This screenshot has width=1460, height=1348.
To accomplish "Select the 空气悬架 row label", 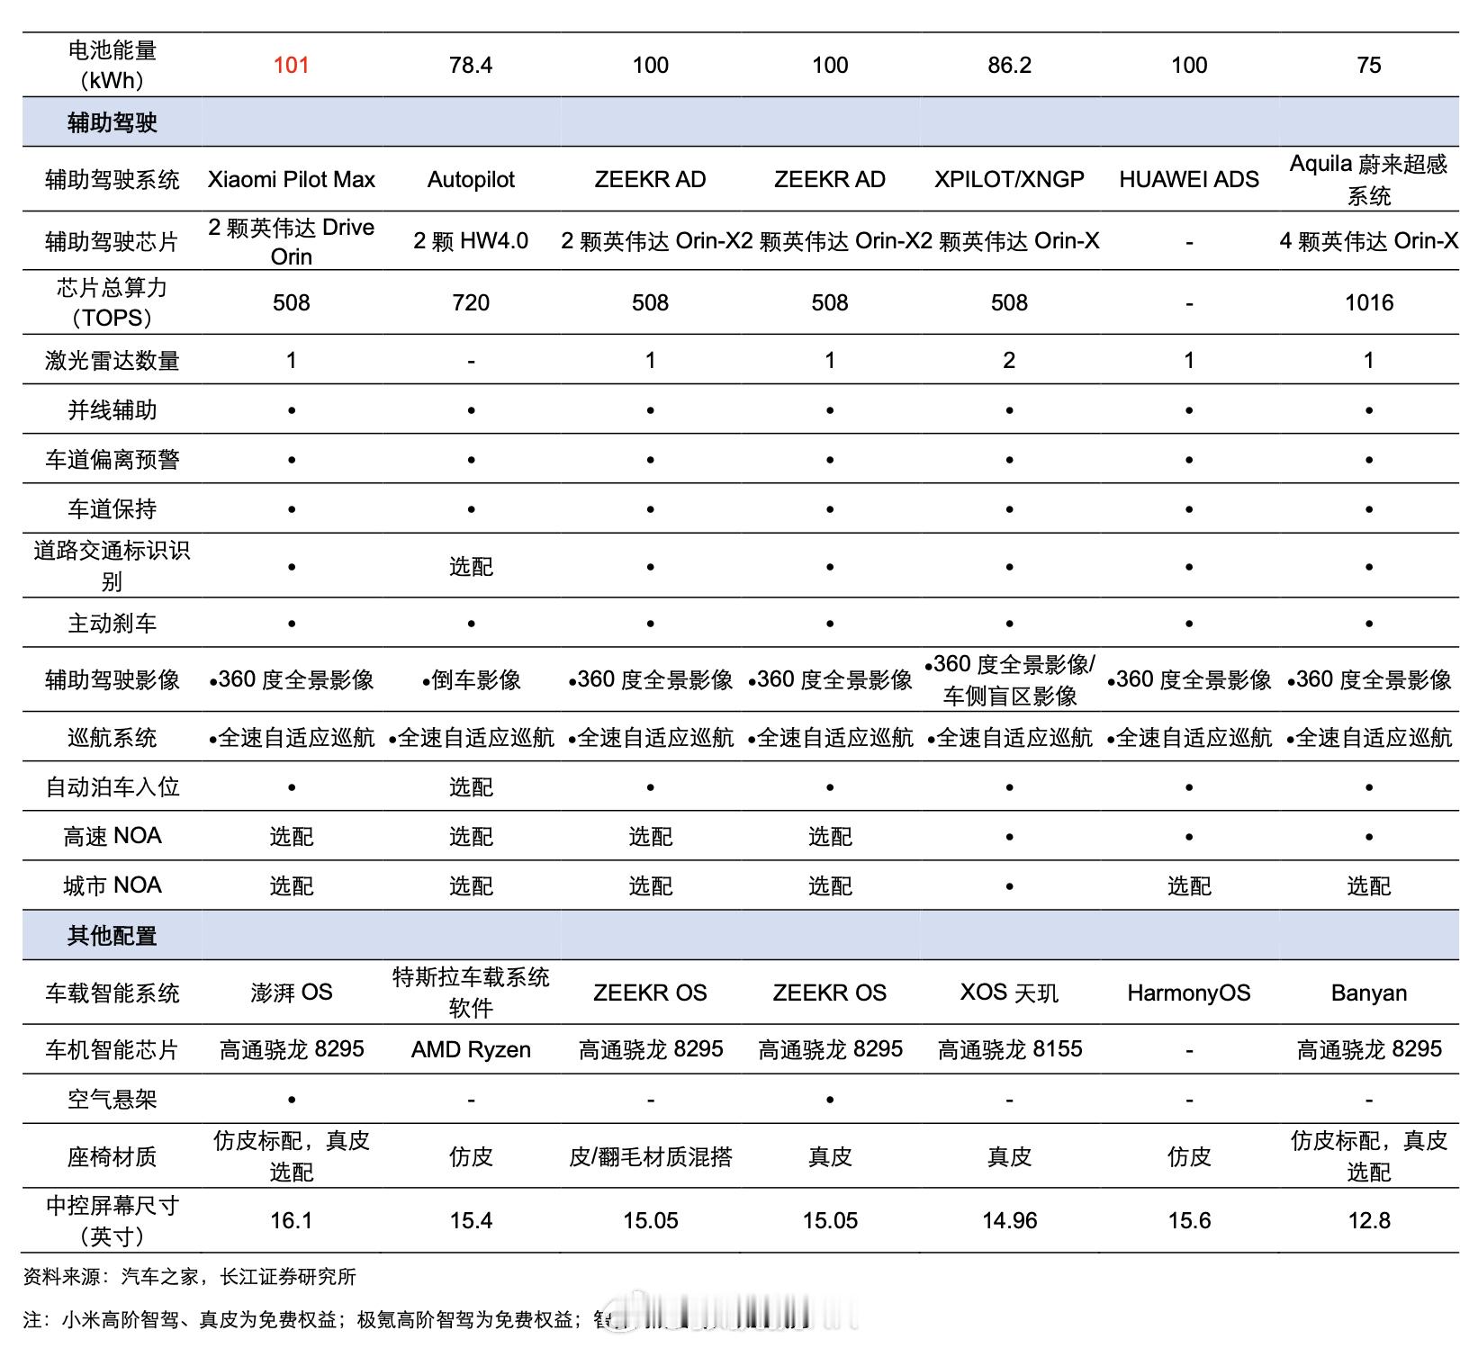I will [113, 1100].
